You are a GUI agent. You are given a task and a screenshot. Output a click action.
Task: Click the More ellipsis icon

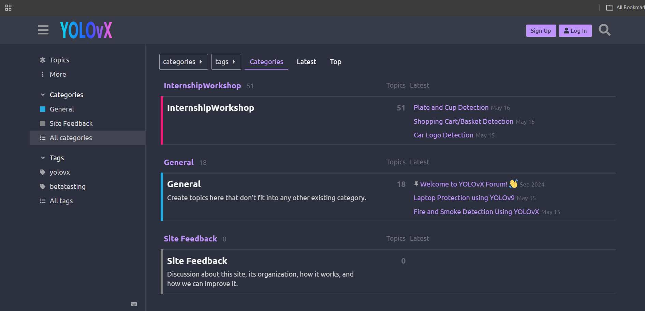pyautogui.click(x=43, y=74)
